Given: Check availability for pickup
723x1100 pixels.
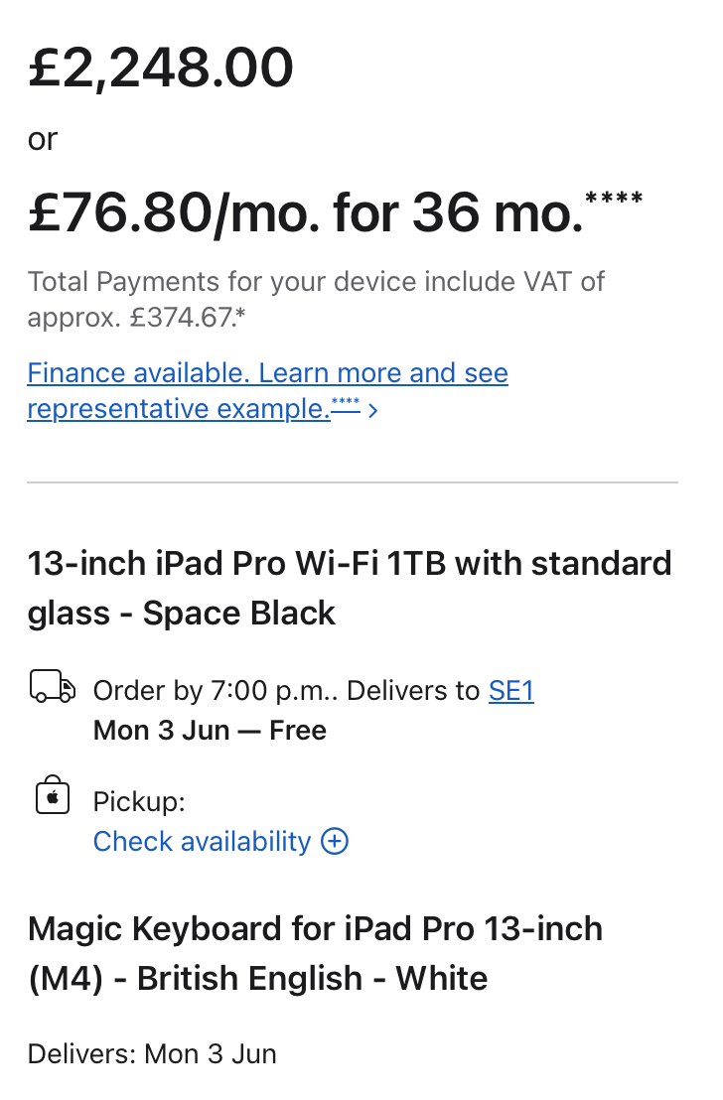Looking at the screenshot, I should point(202,842).
